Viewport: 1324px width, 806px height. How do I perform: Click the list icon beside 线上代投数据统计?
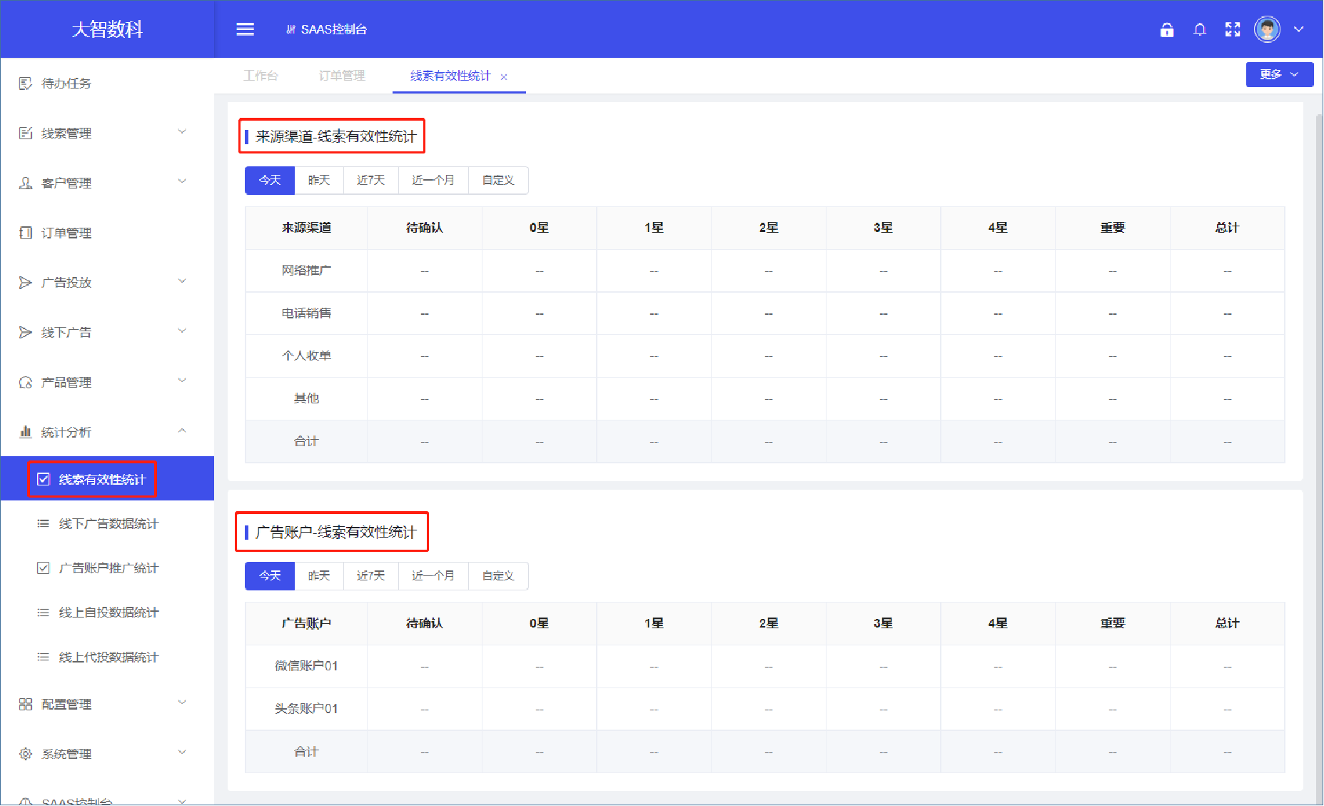tap(44, 657)
